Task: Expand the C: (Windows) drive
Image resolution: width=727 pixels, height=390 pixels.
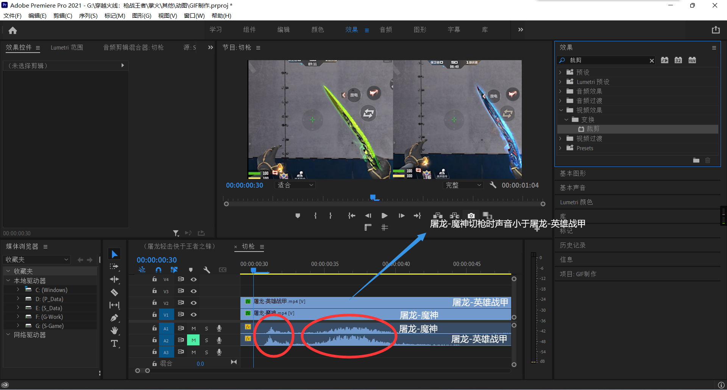Action: (18, 290)
